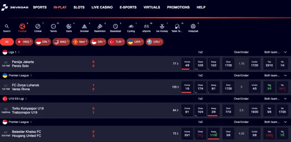The height and width of the screenshot is (142, 291).
Task: Select the Volleyball sport icon
Action: pyautogui.click(x=193, y=26)
